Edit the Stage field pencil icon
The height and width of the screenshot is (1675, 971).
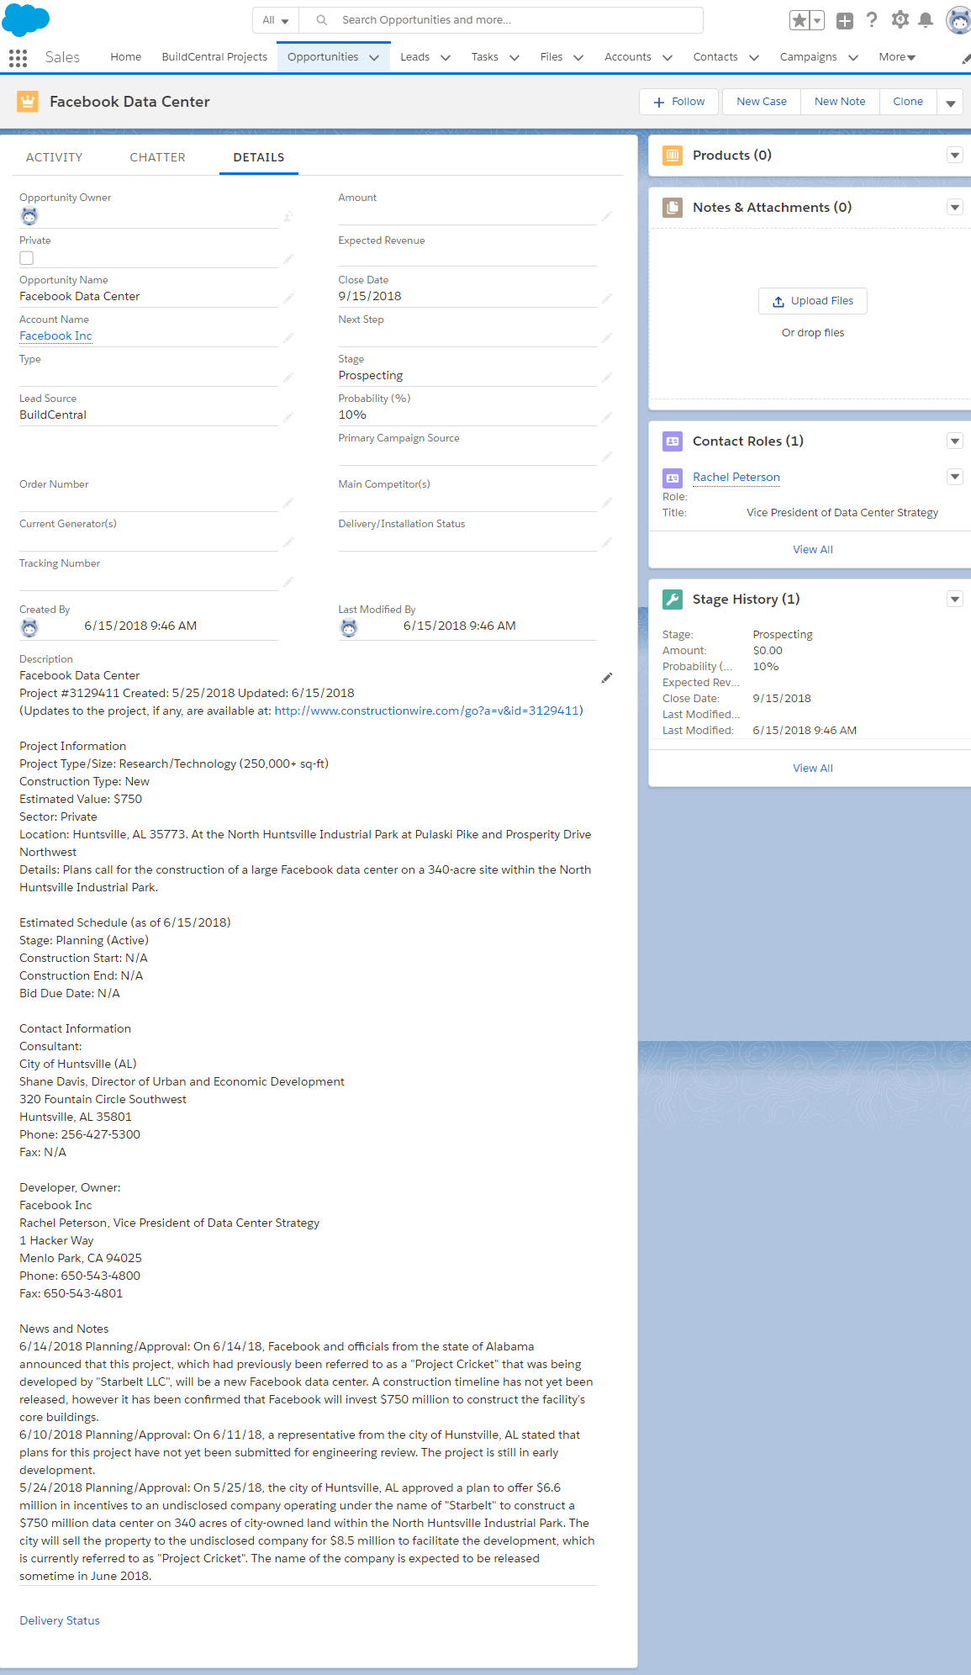[607, 378]
